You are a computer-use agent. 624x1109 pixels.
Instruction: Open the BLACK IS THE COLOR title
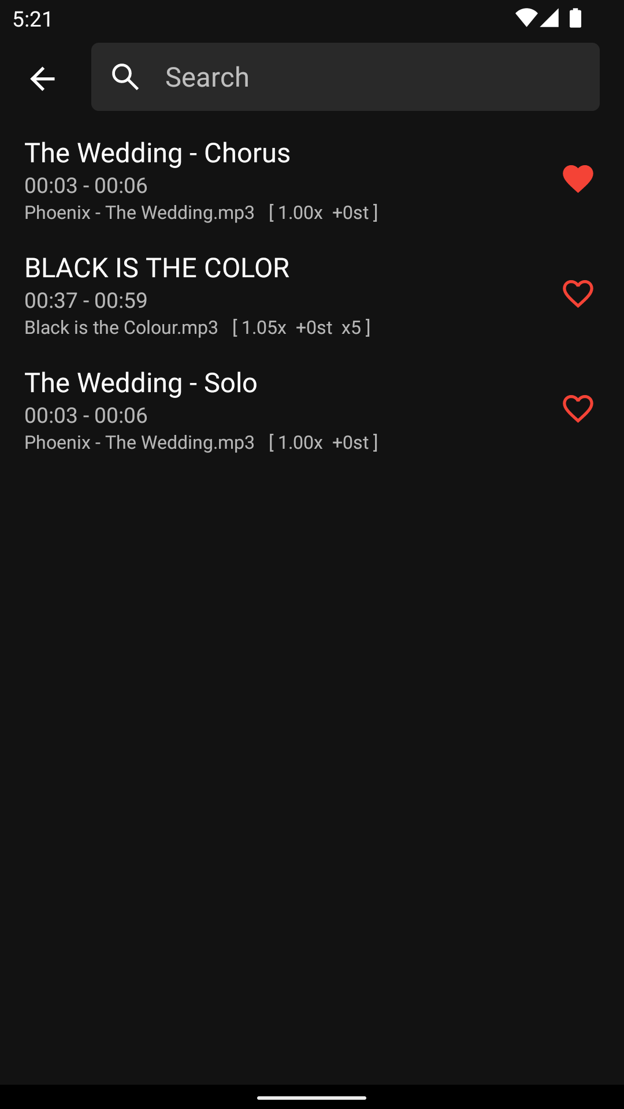click(x=157, y=267)
